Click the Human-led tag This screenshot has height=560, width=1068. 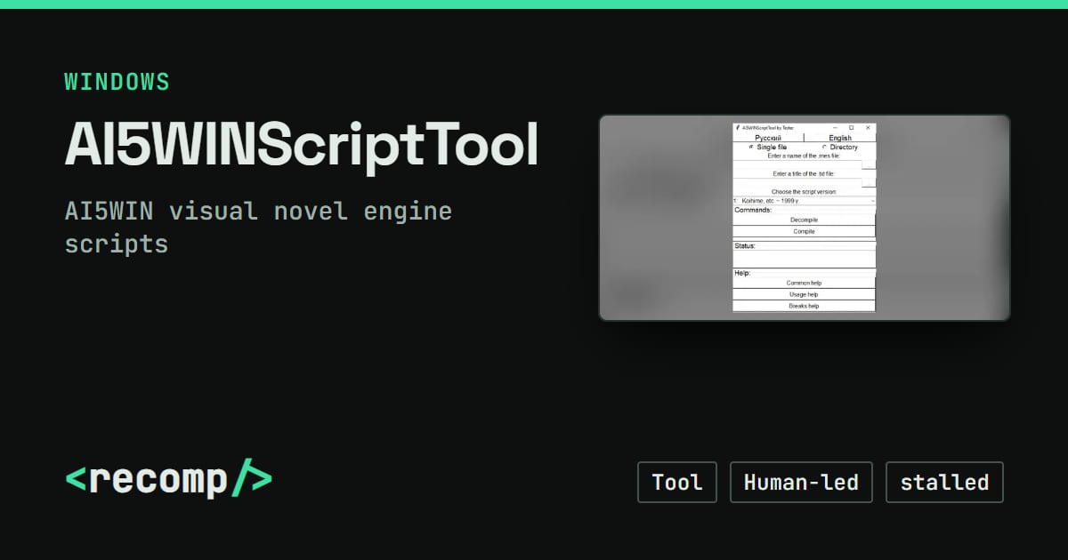tap(801, 483)
